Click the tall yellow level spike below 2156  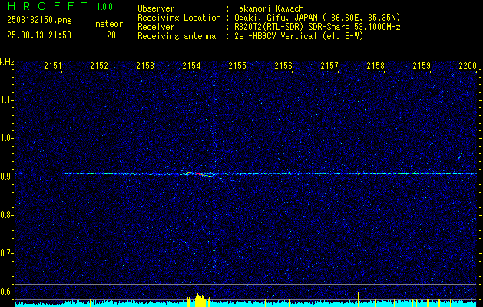point(289,296)
